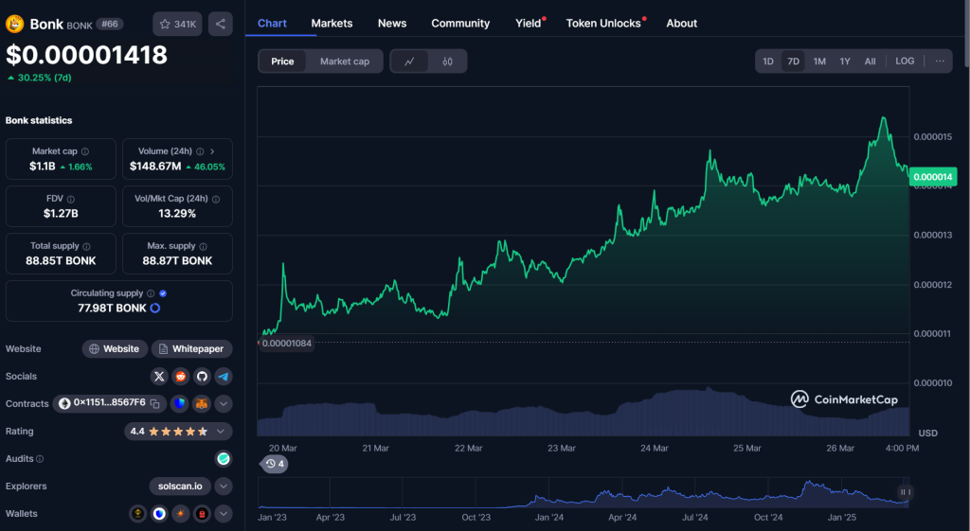This screenshot has height=531, width=970.
Task: Select line chart view icon
Action: (409, 62)
